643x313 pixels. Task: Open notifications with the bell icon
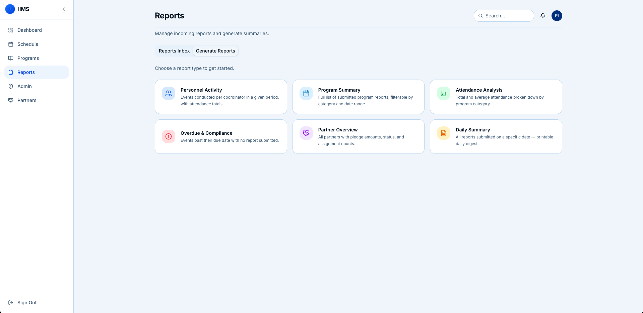[x=542, y=16]
